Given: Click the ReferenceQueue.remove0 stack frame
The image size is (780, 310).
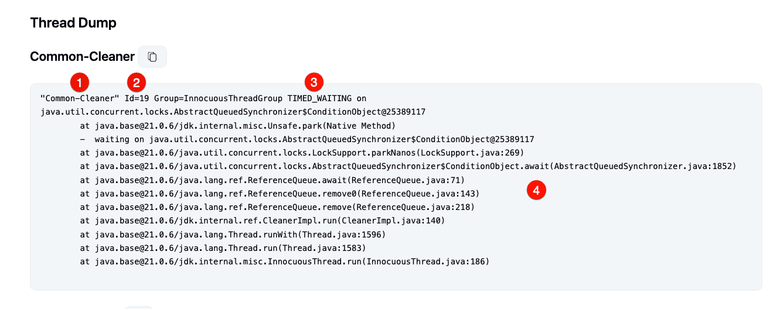Looking at the screenshot, I should point(280,193).
